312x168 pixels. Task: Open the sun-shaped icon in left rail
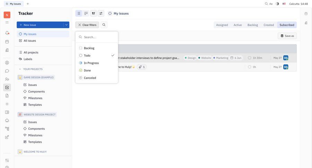click(7, 104)
